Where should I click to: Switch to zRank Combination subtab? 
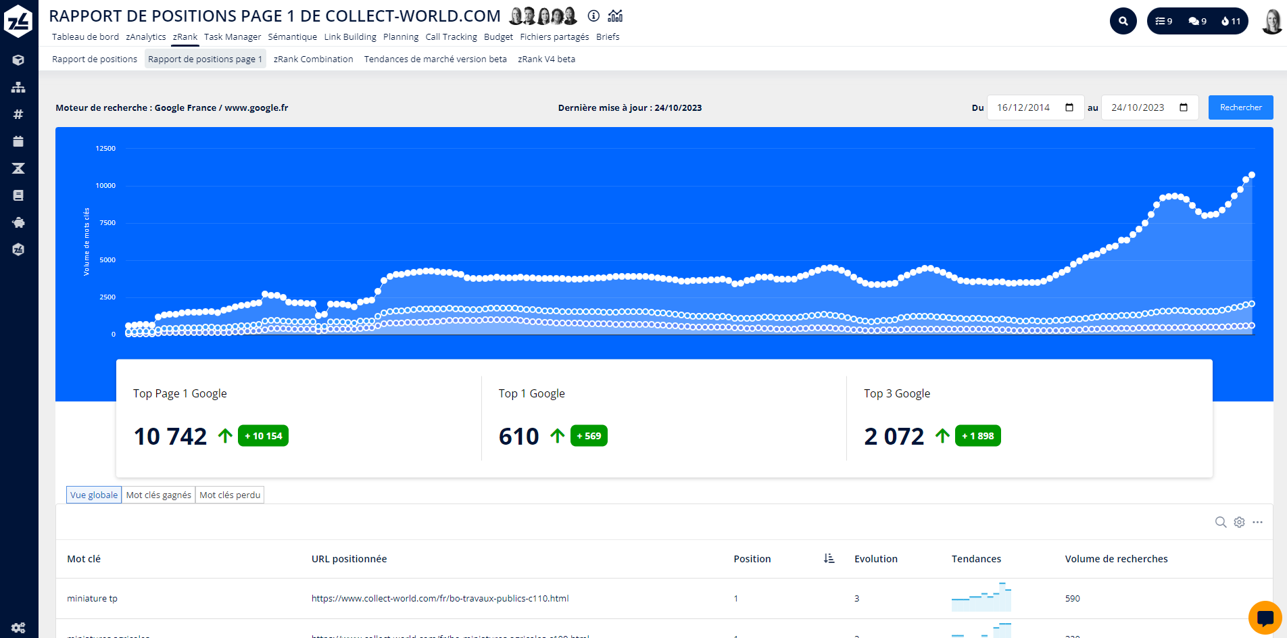(x=313, y=59)
